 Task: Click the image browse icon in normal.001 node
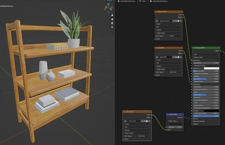point(126,121)
